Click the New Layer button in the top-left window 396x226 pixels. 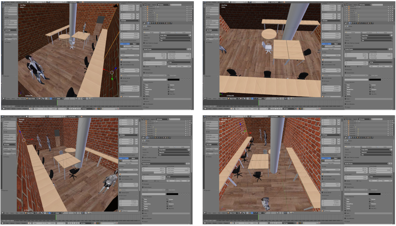click(x=130, y=49)
